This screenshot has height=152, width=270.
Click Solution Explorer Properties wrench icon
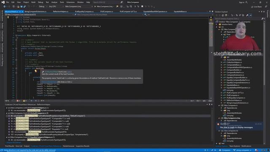247,15
